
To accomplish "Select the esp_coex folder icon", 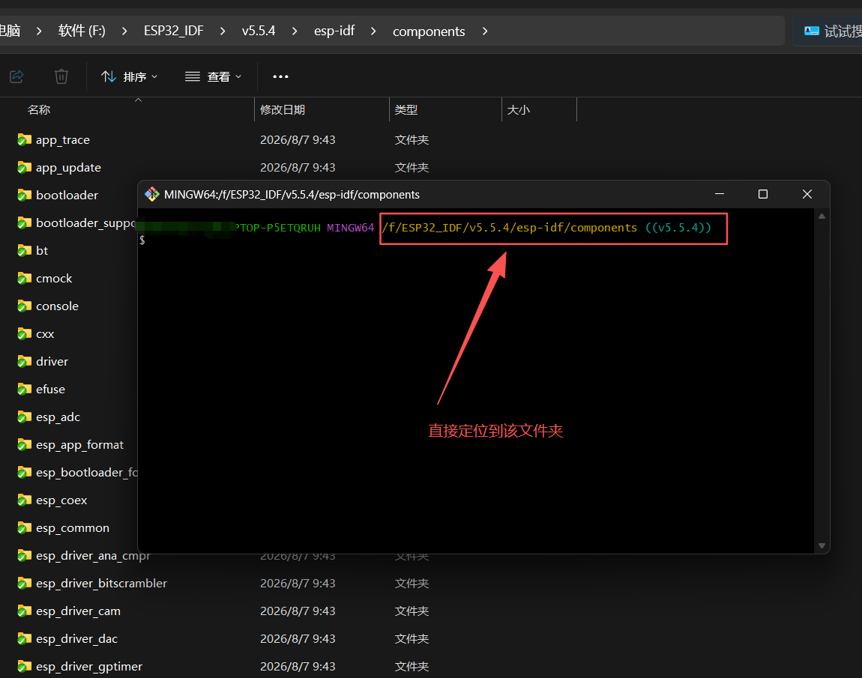I will tap(24, 500).
